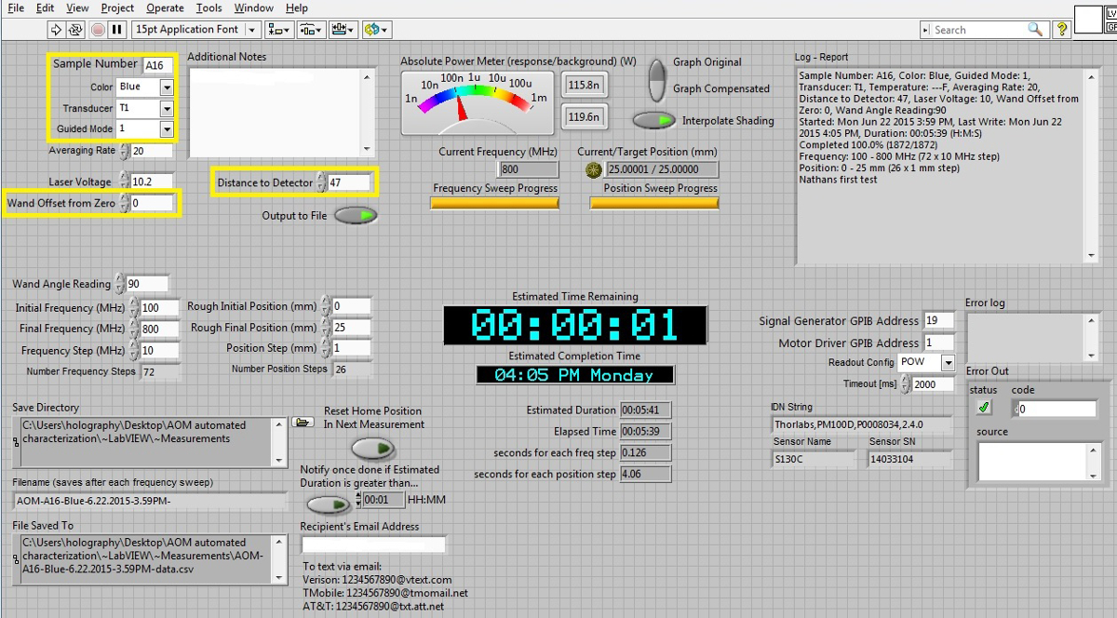Click the yellow context help question mark

coord(1061,30)
